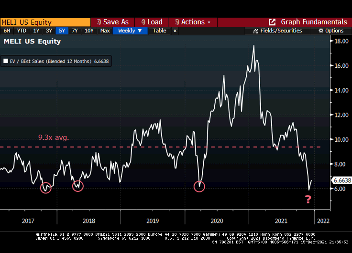Toggle the EV / BEst Sales legend checkbox

pyautogui.click(x=6, y=61)
